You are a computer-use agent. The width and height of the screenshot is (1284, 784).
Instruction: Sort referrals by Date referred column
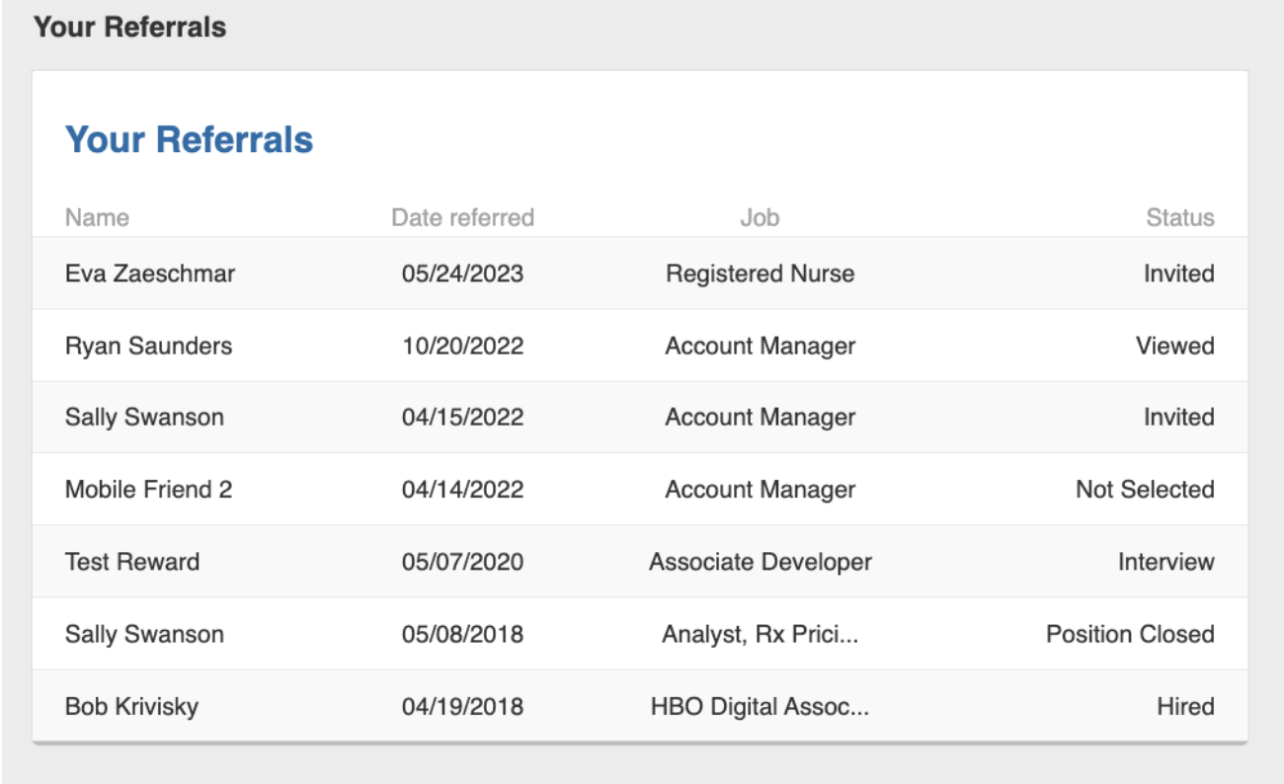[462, 217]
